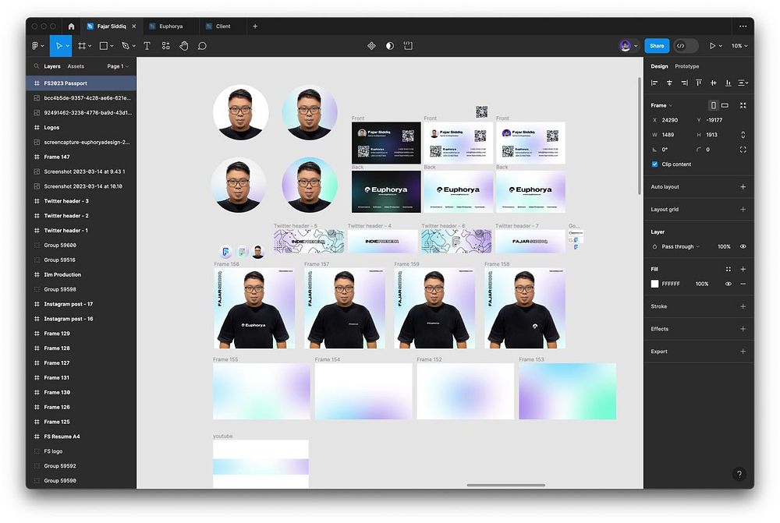Image resolution: width=780 pixels, height=523 pixels.
Task: Toggle the Dev Mode switch
Action: (x=686, y=46)
